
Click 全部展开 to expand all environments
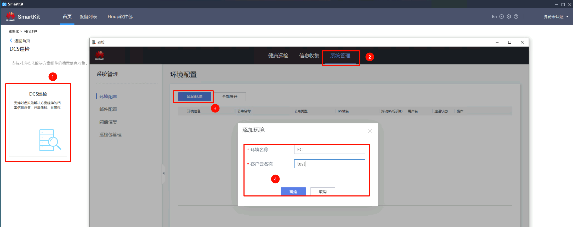(x=230, y=97)
